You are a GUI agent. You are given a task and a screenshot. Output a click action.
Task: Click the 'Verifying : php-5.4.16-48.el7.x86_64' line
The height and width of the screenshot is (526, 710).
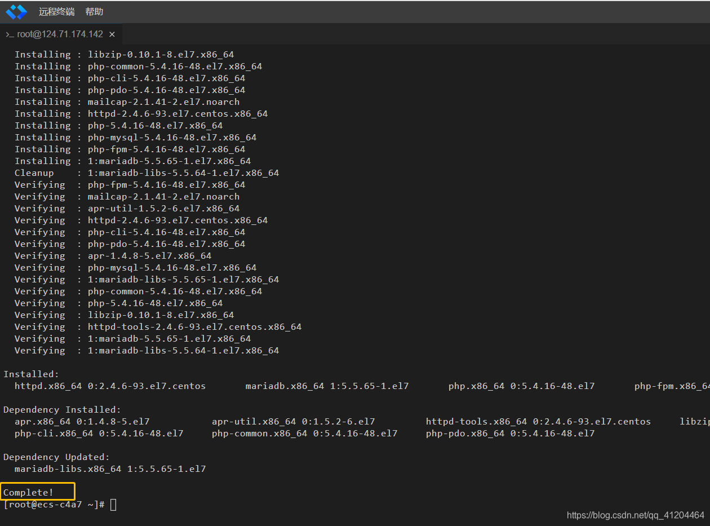click(118, 303)
